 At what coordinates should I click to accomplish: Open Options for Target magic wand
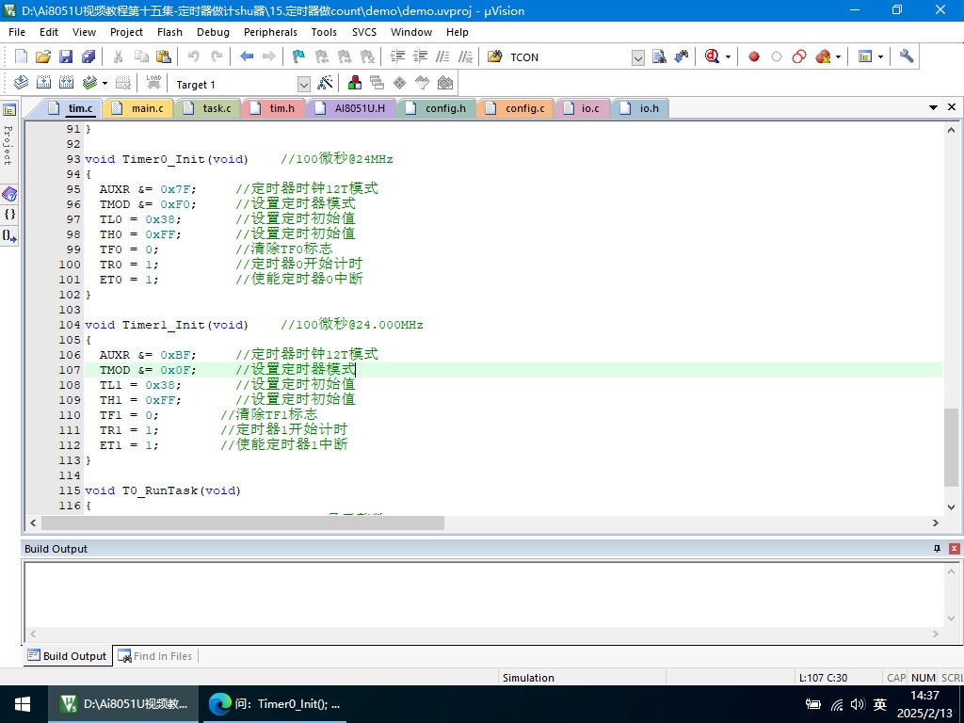tap(325, 83)
